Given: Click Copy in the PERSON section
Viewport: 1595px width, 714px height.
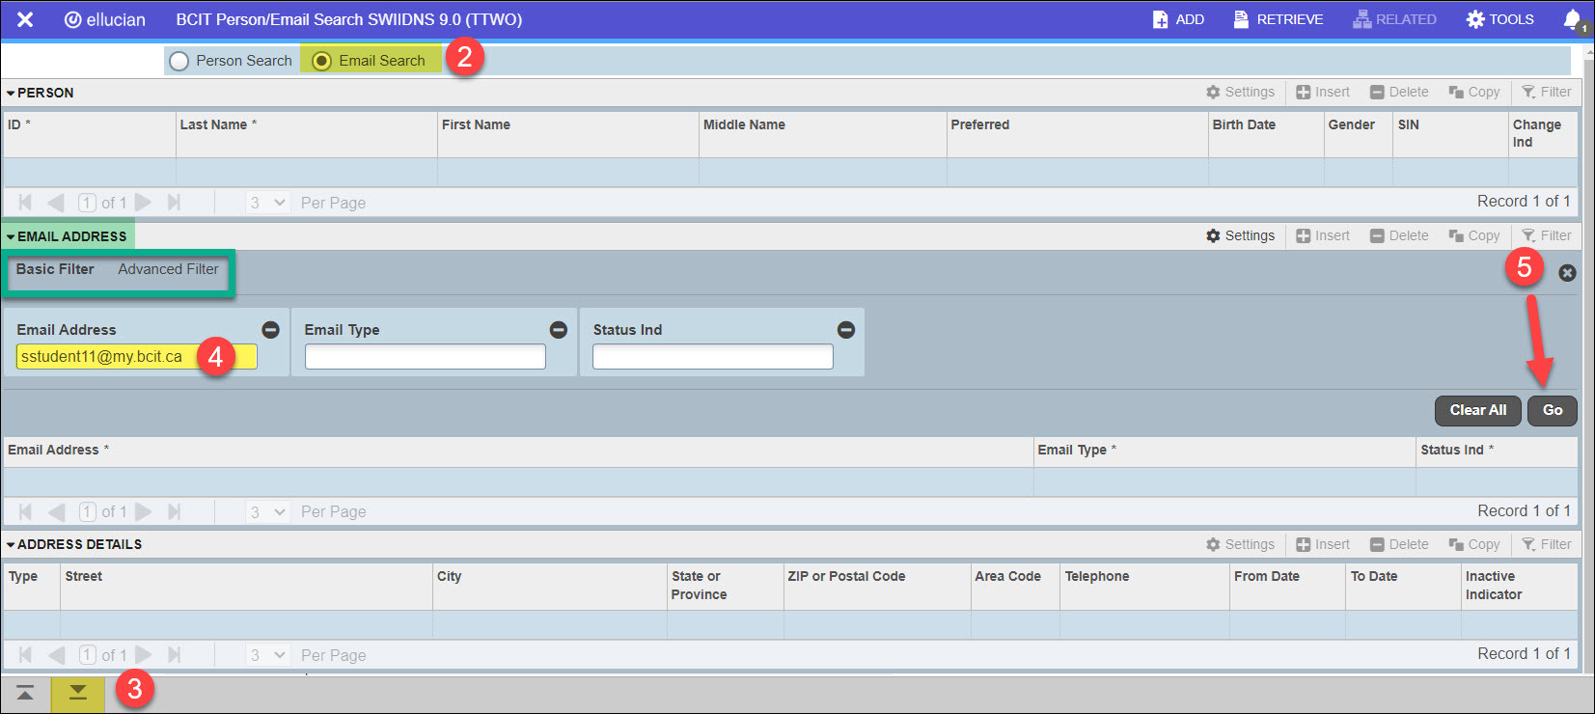Looking at the screenshot, I should point(1473,92).
